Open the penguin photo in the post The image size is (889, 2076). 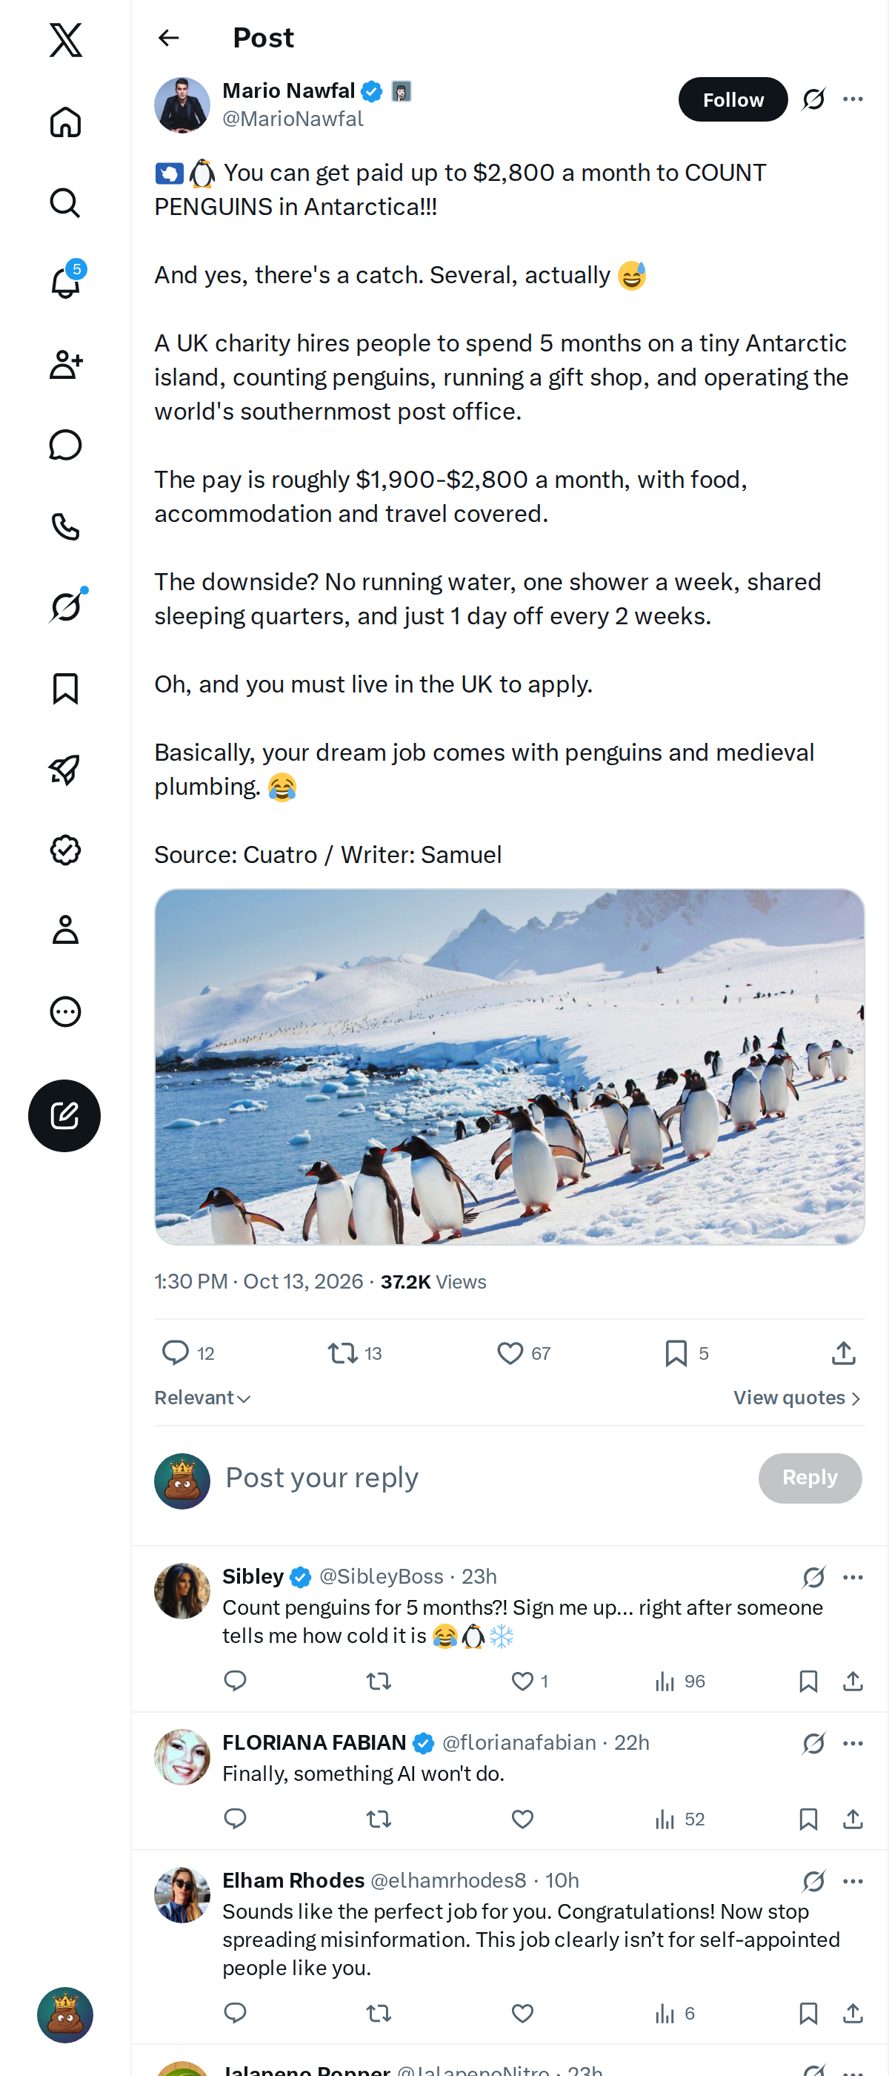[x=509, y=1066]
